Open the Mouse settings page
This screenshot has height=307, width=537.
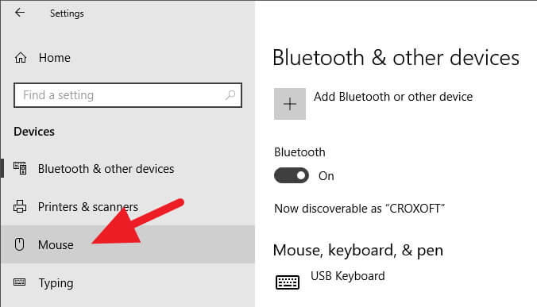pyautogui.click(x=127, y=244)
